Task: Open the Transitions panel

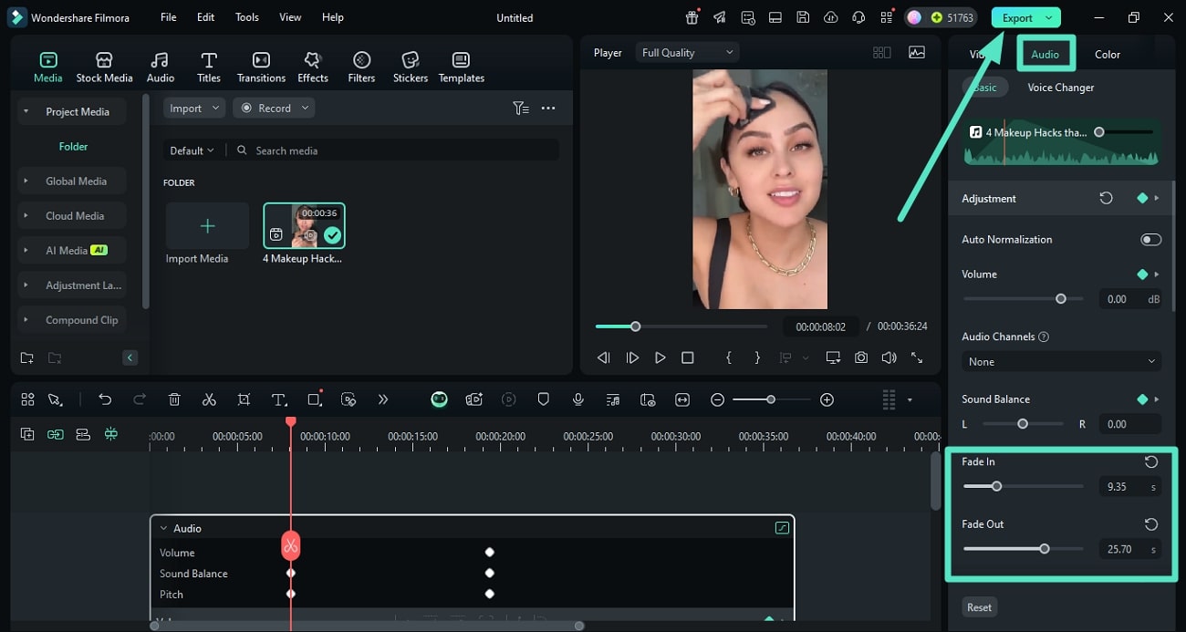Action: click(x=261, y=67)
